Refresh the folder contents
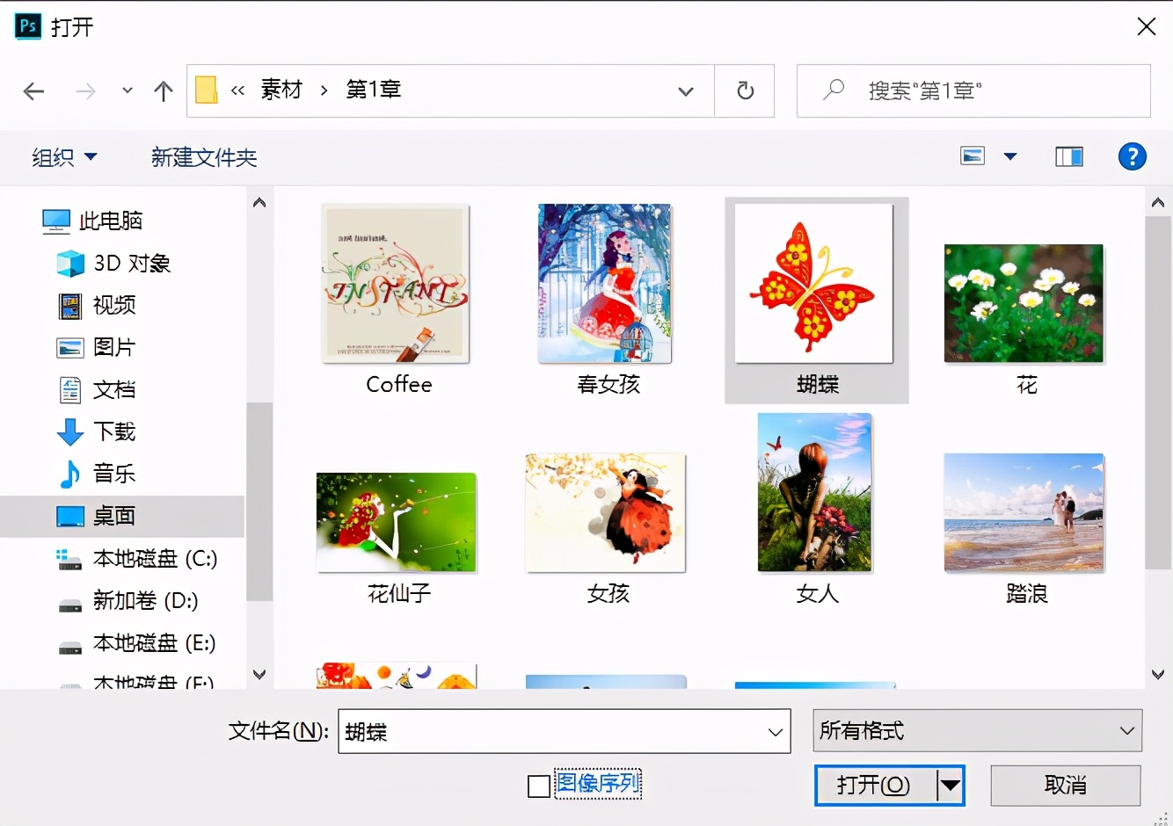This screenshot has height=826, width=1173. click(x=745, y=91)
